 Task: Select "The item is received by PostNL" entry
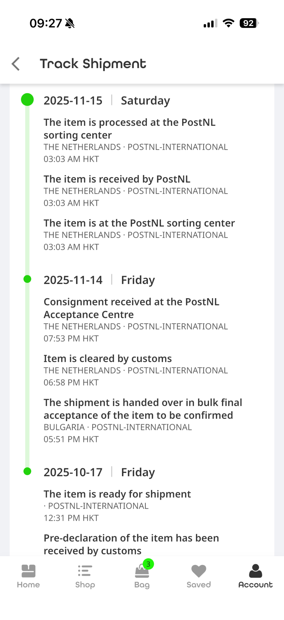click(x=117, y=179)
